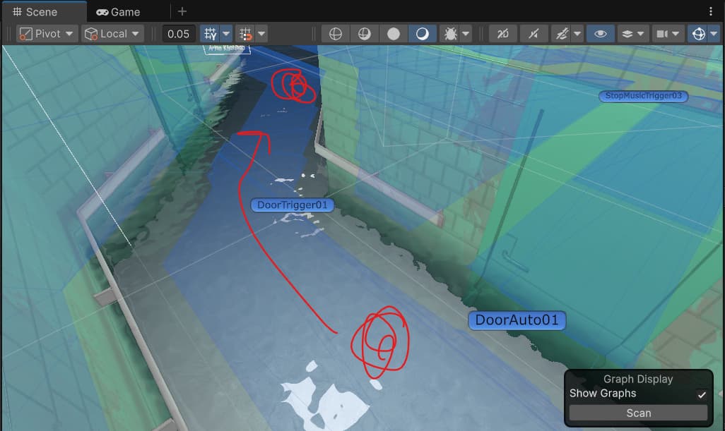Expand the scene camera settings dropdown

click(668, 34)
